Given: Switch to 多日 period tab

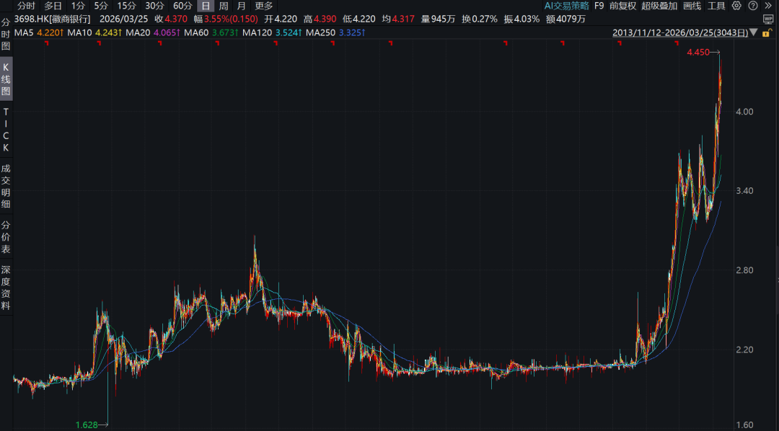Looking at the screenshot, I should tap(53, 6).
